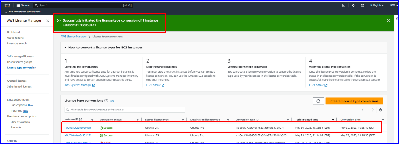Image resolution: width=399 pixels, height=144 pixels.
Task: Open the Services grid menu
Action: (23, 5)
